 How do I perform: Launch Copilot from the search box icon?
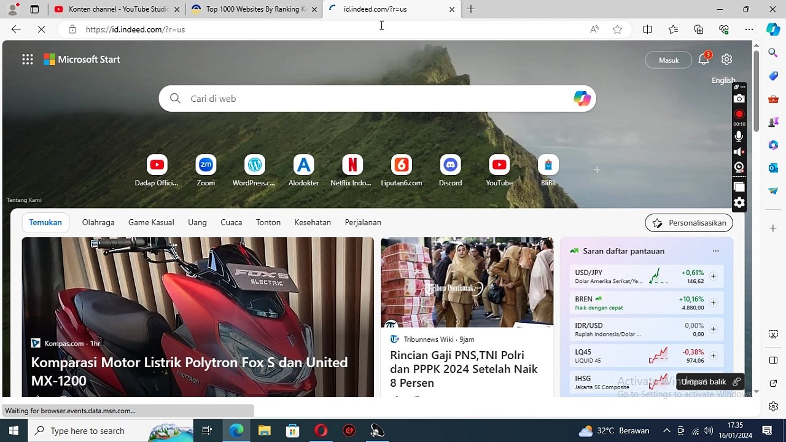[582, 98]
